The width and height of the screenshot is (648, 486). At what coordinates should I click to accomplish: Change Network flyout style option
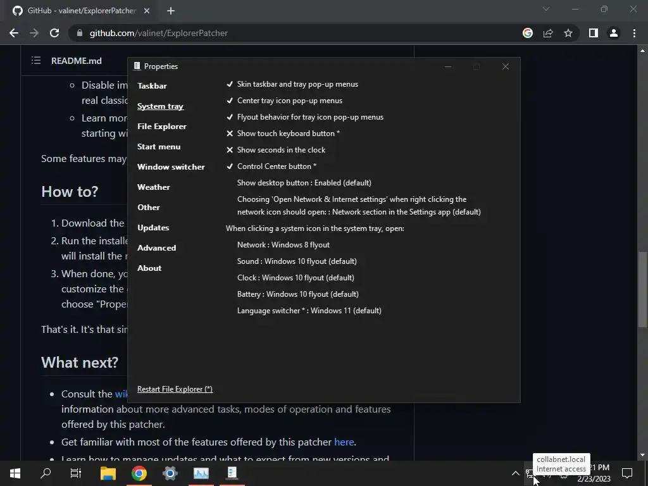point(283,245)
